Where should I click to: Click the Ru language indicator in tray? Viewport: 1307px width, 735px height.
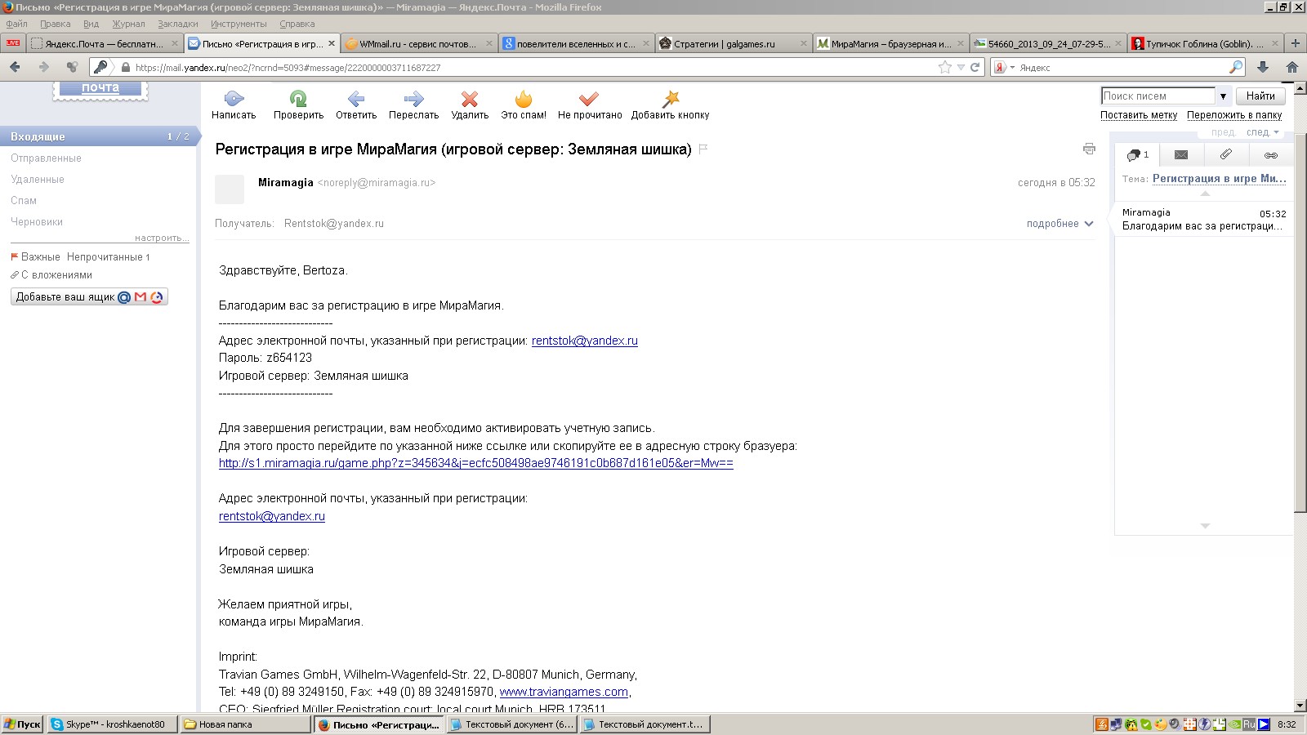tap(1249, 724)
